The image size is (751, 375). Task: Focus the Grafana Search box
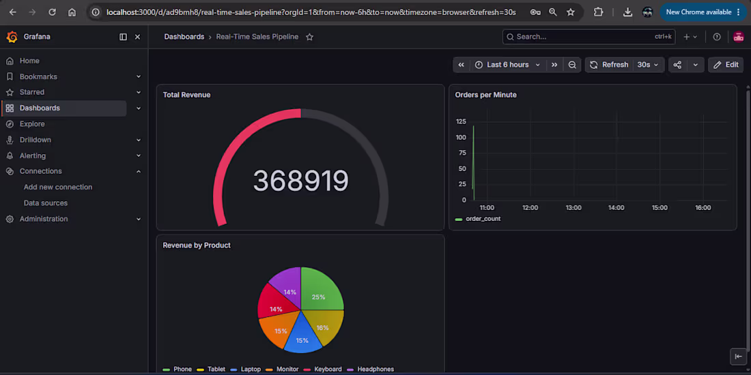589,37
